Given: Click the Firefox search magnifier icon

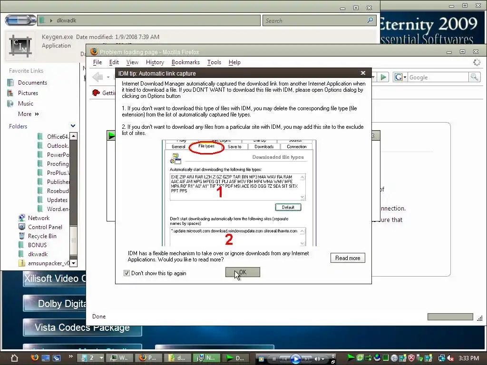Looking at the screenshot, I should [x=474, y=77].
